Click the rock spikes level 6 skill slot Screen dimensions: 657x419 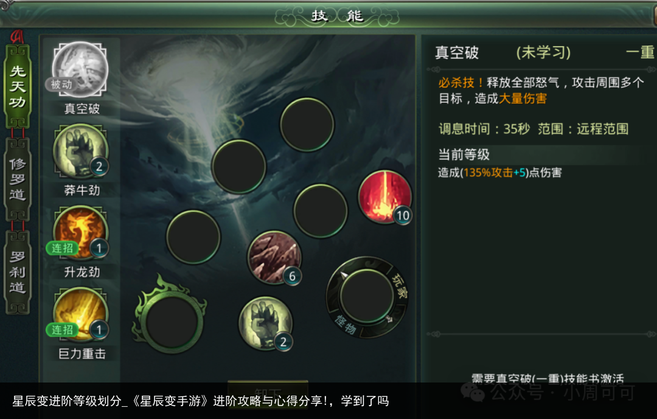(x=274, y=257)
